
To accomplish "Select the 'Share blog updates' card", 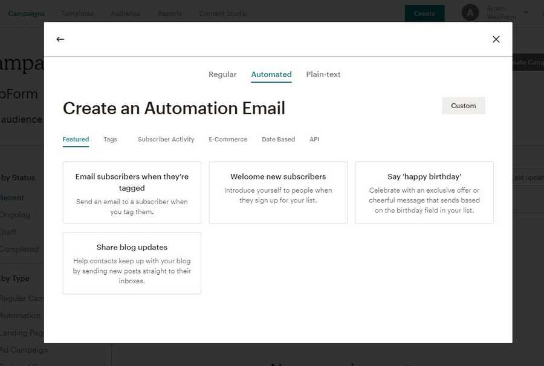I will (x=132, y=263).
